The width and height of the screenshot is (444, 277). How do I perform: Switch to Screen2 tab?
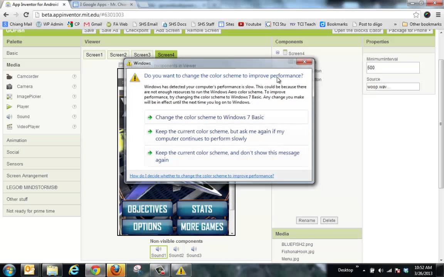tap(118, 55)
